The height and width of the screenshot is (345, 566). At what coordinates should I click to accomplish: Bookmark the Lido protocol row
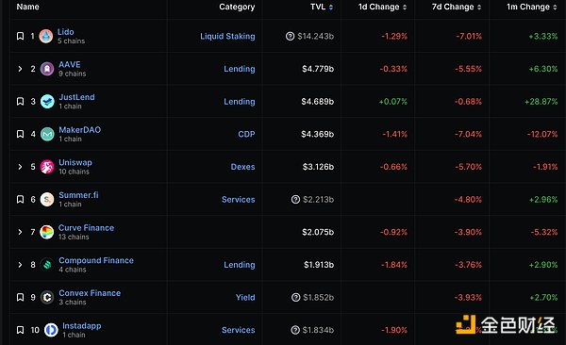[20, 36]
